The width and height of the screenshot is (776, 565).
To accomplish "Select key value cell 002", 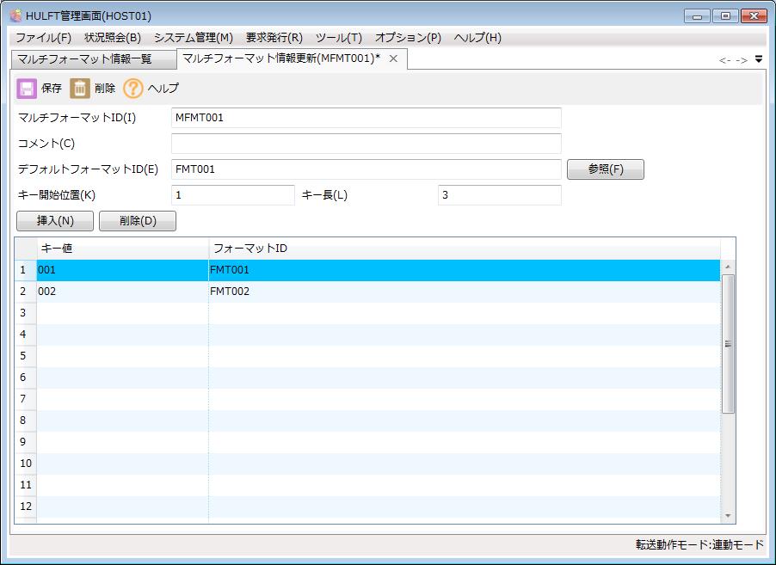I will coord(123,292).
